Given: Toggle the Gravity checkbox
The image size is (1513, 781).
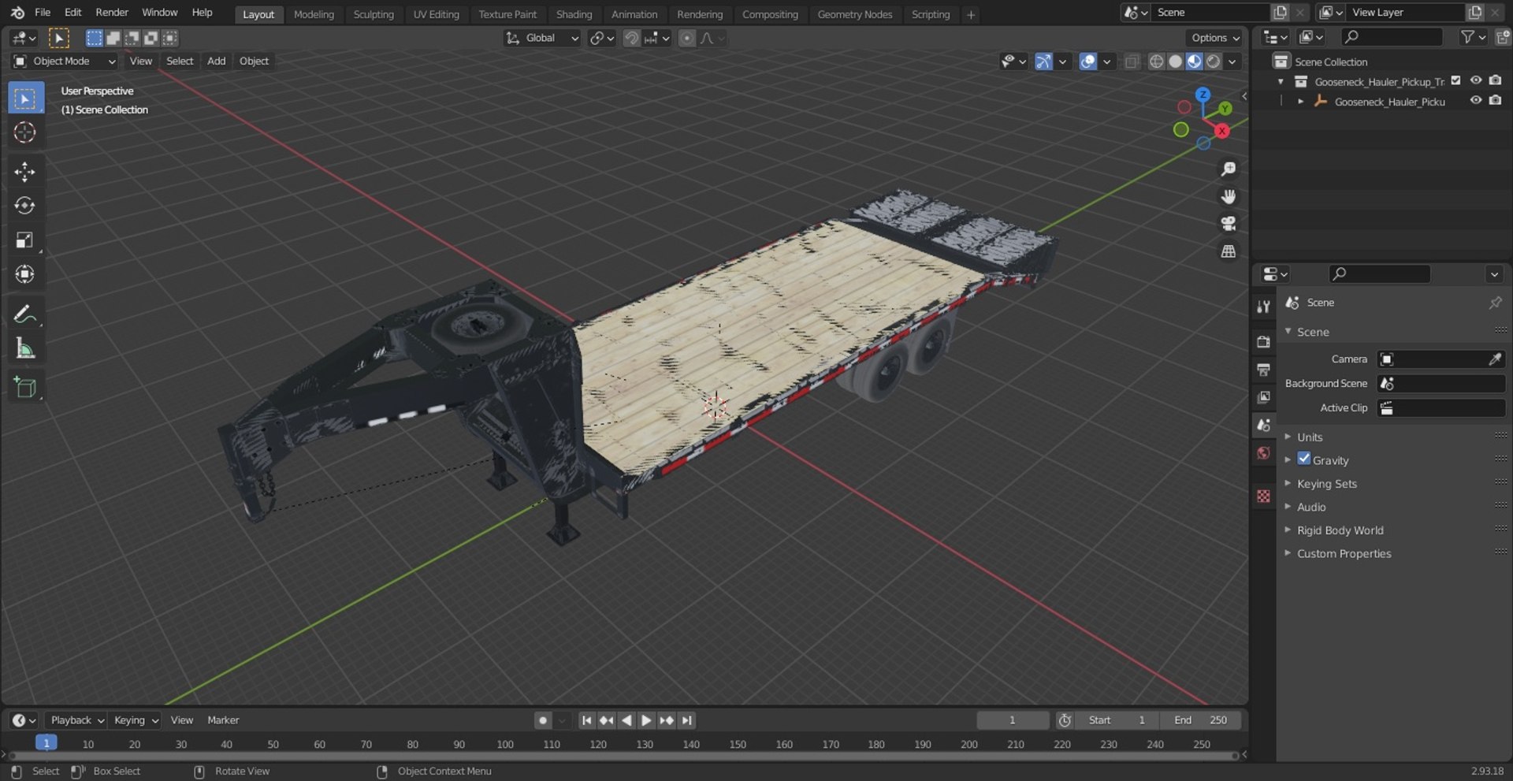Looking at the screenshot, I should pyautogui.click(x=1304, y=459).
